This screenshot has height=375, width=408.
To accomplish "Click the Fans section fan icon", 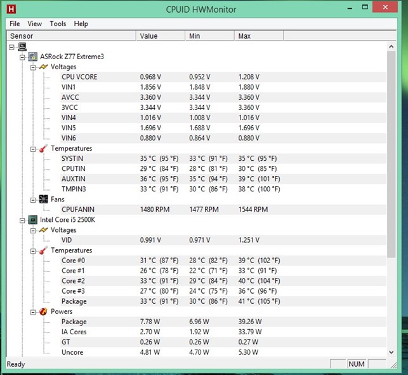I will (x=43, y=200).
